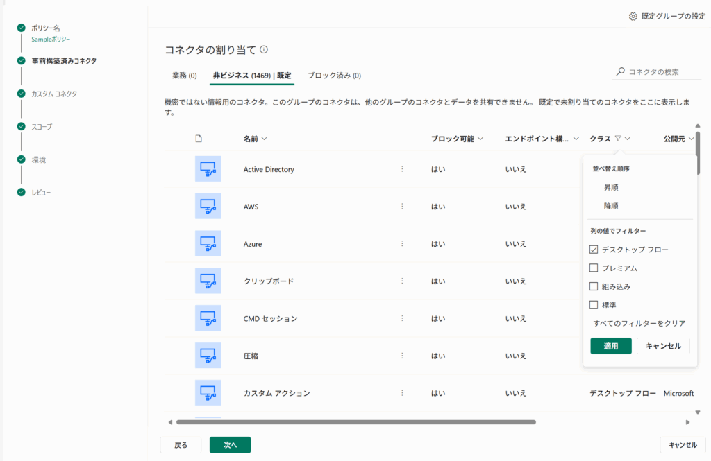Viewport: 711px width, 461px height.
Task: Check the プレミアム filter checkbox
Action: point(594,268)
